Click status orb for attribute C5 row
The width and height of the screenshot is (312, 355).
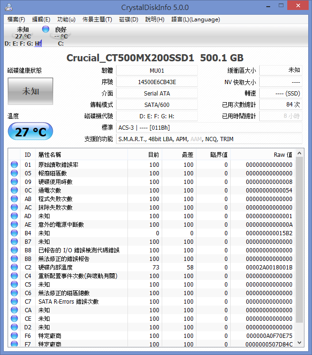[x=14, y=284]
